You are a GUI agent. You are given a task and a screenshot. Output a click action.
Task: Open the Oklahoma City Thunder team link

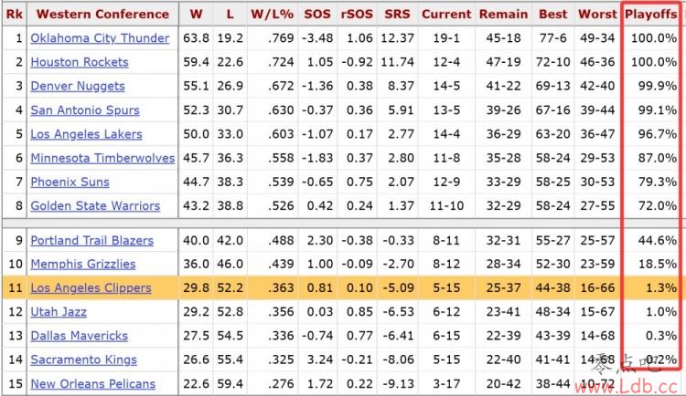pos(100,38)
